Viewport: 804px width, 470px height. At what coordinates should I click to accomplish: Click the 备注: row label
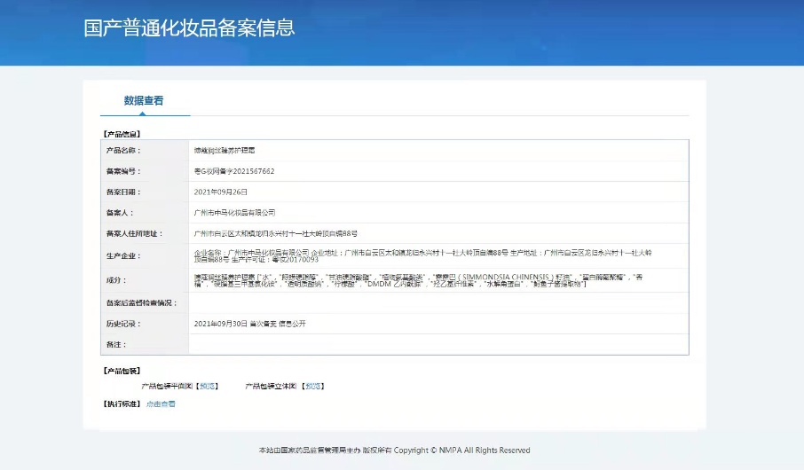coord(116,344)
